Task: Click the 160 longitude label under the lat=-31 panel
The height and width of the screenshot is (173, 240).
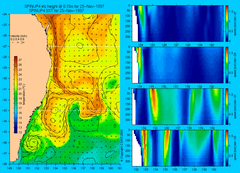Action: (212, 128)
